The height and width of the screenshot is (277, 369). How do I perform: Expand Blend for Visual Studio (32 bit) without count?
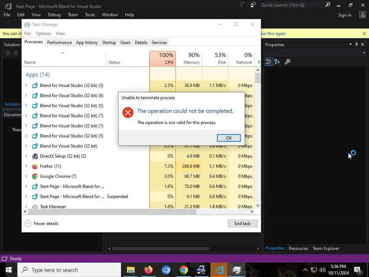coord(26,146)
